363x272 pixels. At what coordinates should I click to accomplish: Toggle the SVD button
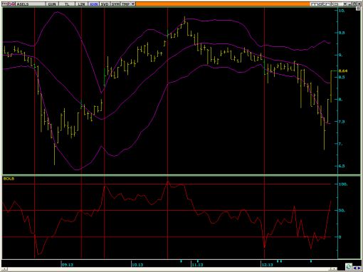(105, 4)
